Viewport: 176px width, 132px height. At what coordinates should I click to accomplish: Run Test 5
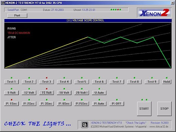click(x=82, y=82)
